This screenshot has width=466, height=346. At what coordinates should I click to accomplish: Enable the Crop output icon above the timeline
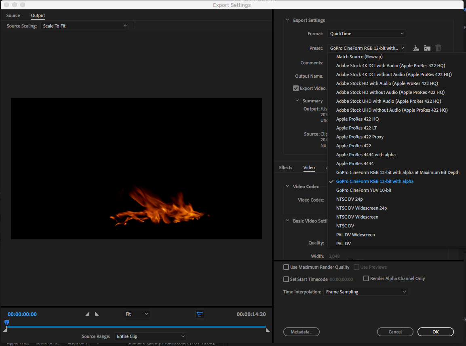click(x=199, y=314)
